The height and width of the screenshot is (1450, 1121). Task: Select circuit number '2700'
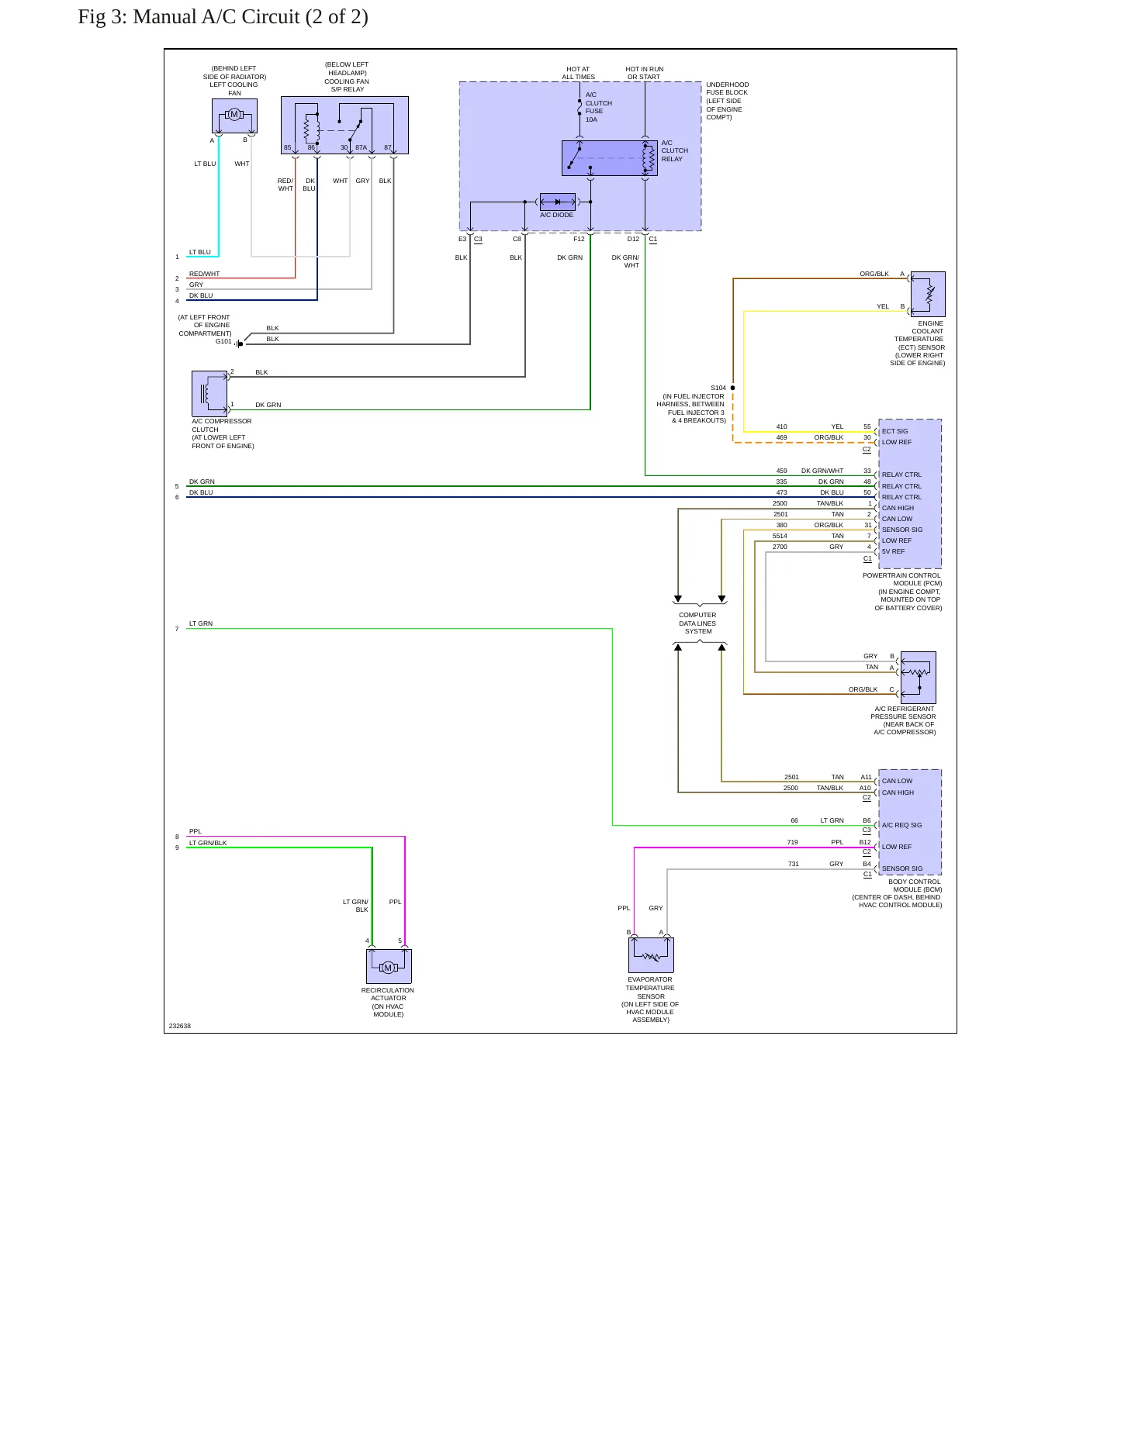click(x=780, y=547)
